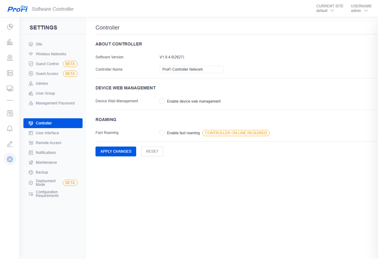378x259 pixels.
Task: Select the gear settings icon
Action: coord(10,159)
